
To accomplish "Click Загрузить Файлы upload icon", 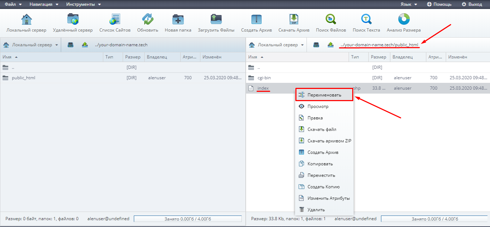I will point(216,23).
